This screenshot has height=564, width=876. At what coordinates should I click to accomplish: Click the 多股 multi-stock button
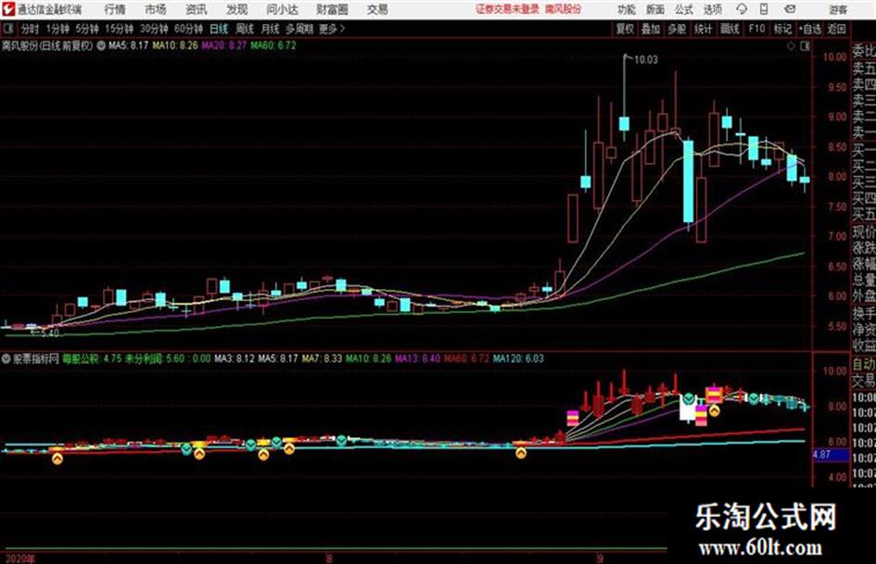(x=677, y=28)
